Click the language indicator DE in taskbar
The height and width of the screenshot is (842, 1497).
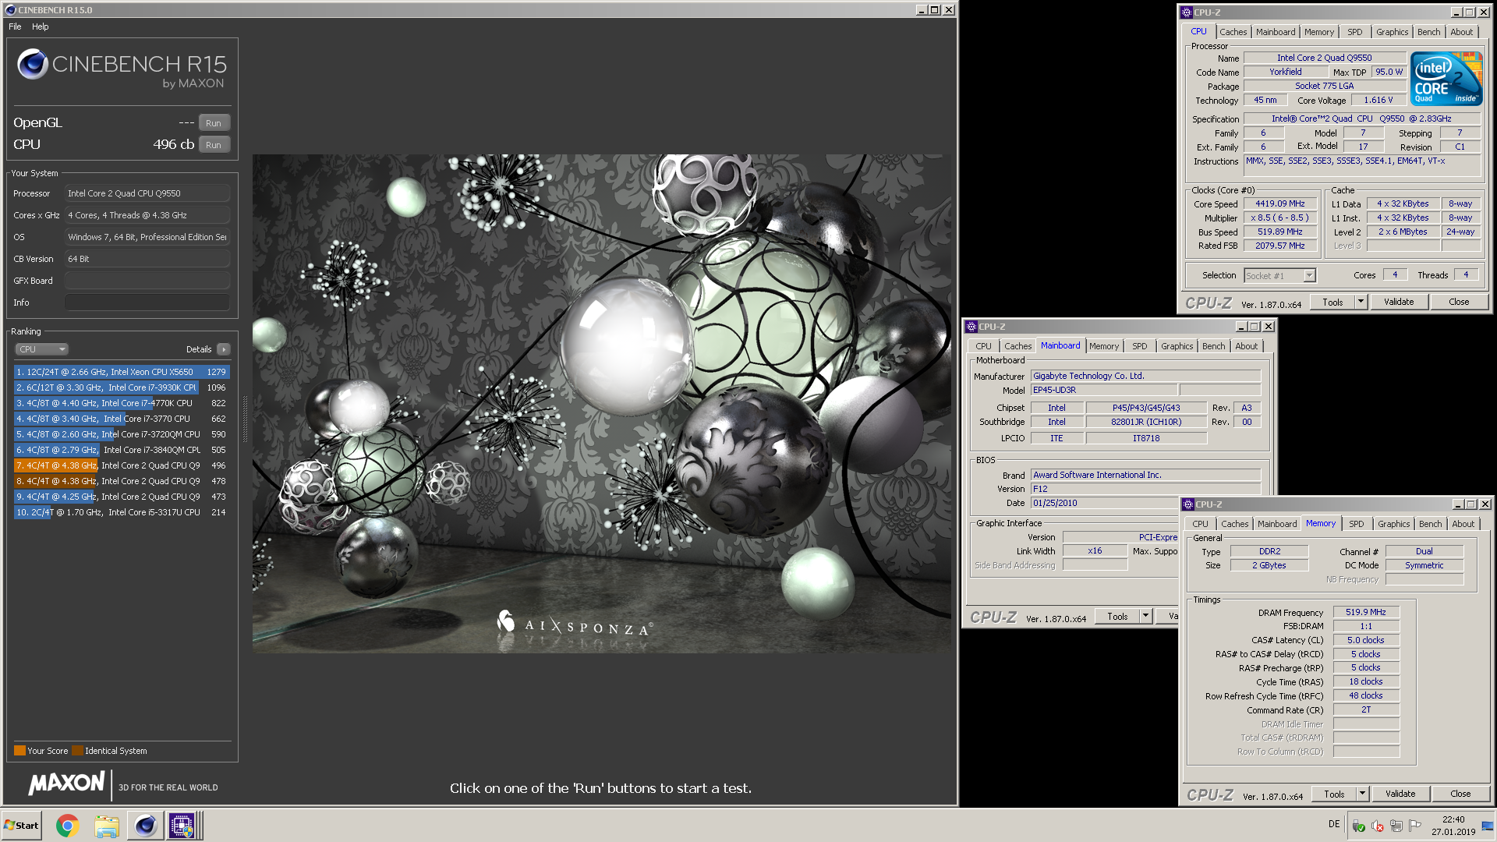[1334, 824]
